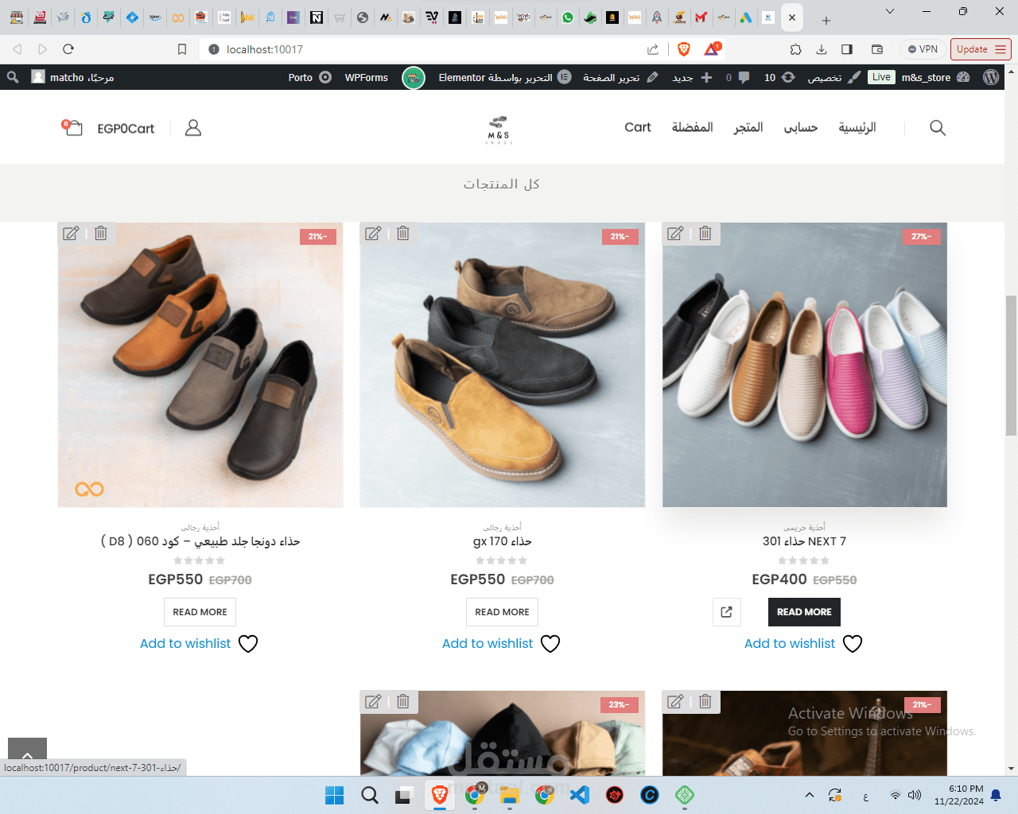Click trash icon on the caps product
The height and width of the screenshot is (814, 1018).
point(403,701)
